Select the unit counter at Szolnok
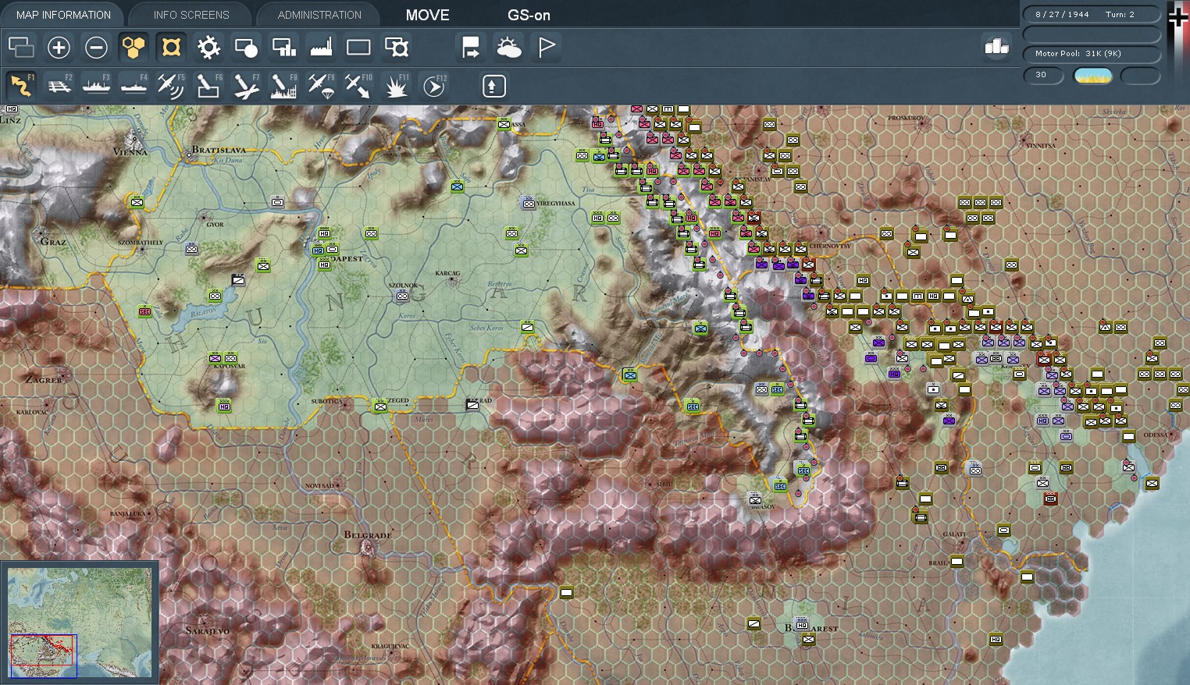The width and height of the screenshot is (1190, 685). click(x=402, y=296)
